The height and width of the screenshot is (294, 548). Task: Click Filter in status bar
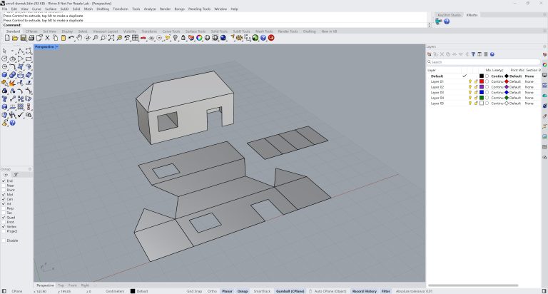click(386, 291)
